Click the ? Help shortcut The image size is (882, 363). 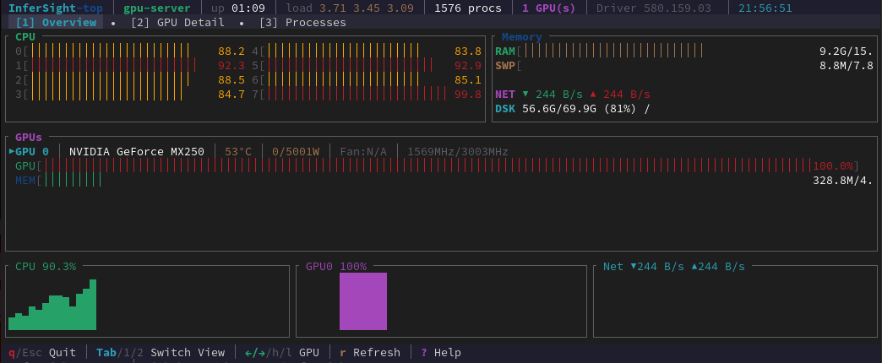point(441,352)
